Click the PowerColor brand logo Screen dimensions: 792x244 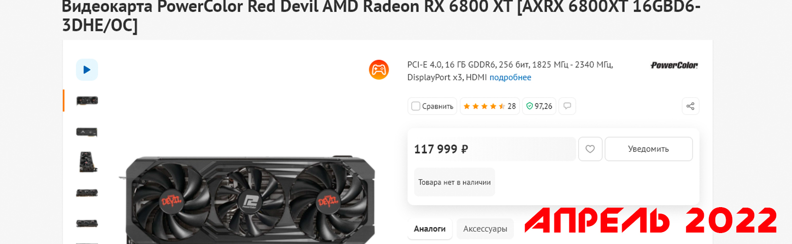(674, 65)
